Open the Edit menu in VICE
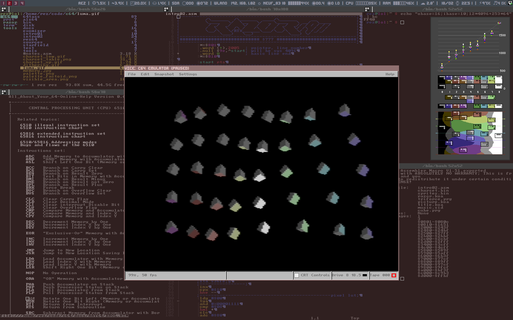The image size is (513, 320). pos(145,74)
